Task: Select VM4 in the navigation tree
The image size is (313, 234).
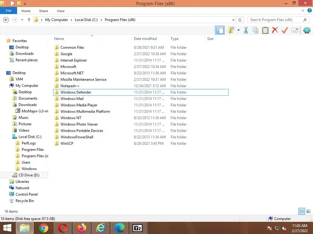Action: (x=19, y=79)
